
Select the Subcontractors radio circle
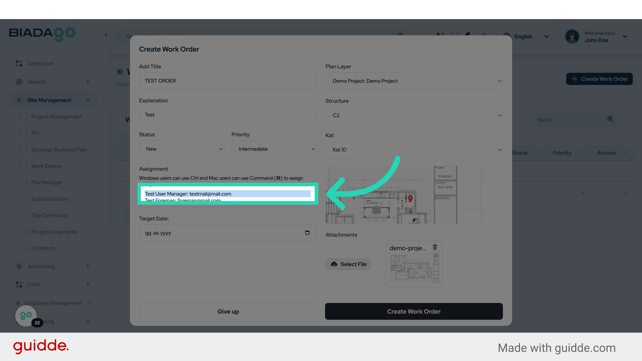(x=23, y=199)
